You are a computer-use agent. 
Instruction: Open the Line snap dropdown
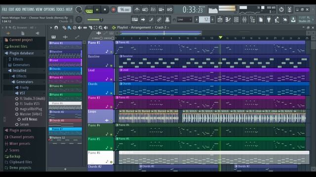[184, 20]
